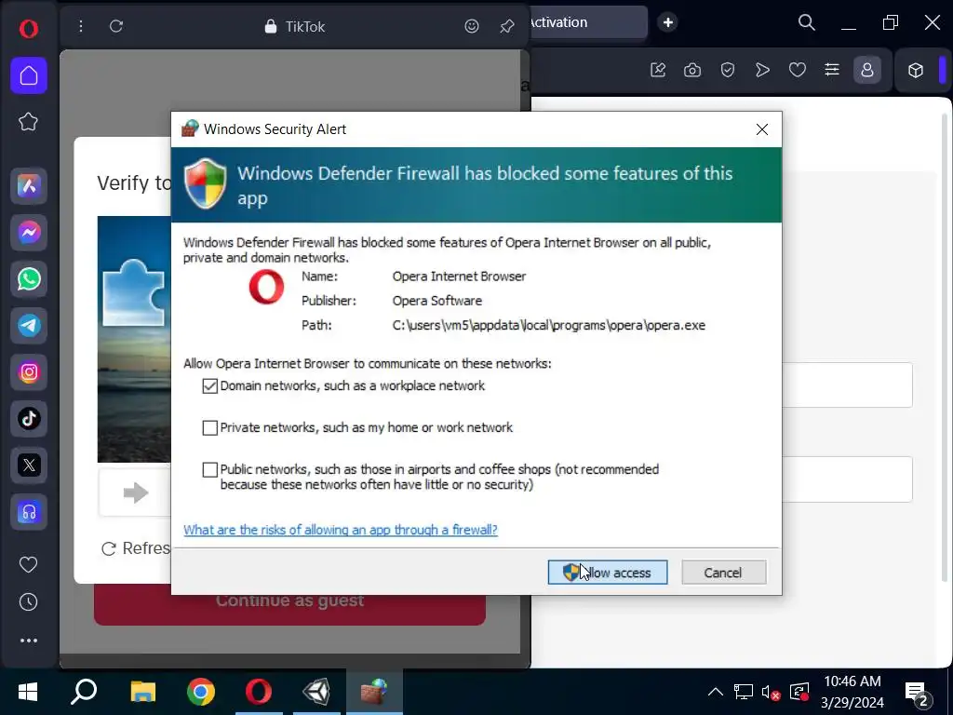Click the firewall alert taskbar icon
Viewport: 953px width, 715px height.
(x=374, y=692)
